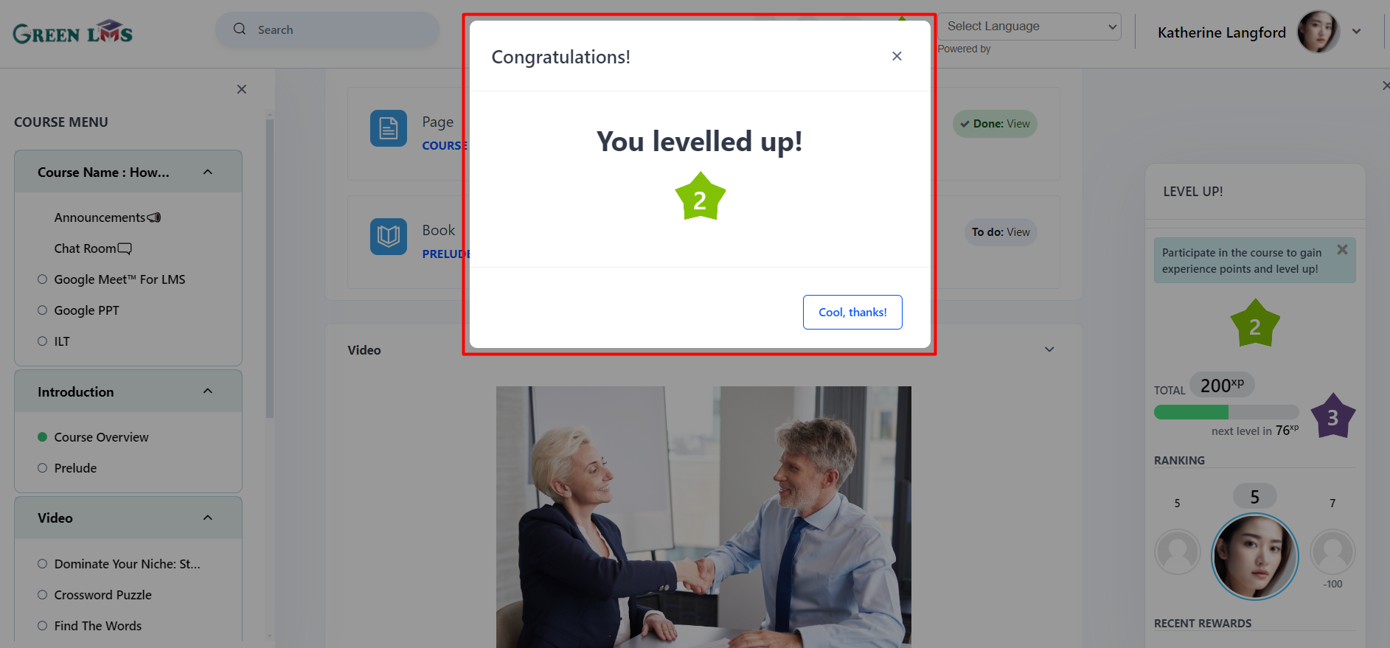Toggle Crossword Puzzle completion circle
Image resolution: width=1390 pixels, height=648 pixels.
pos(42,595)
